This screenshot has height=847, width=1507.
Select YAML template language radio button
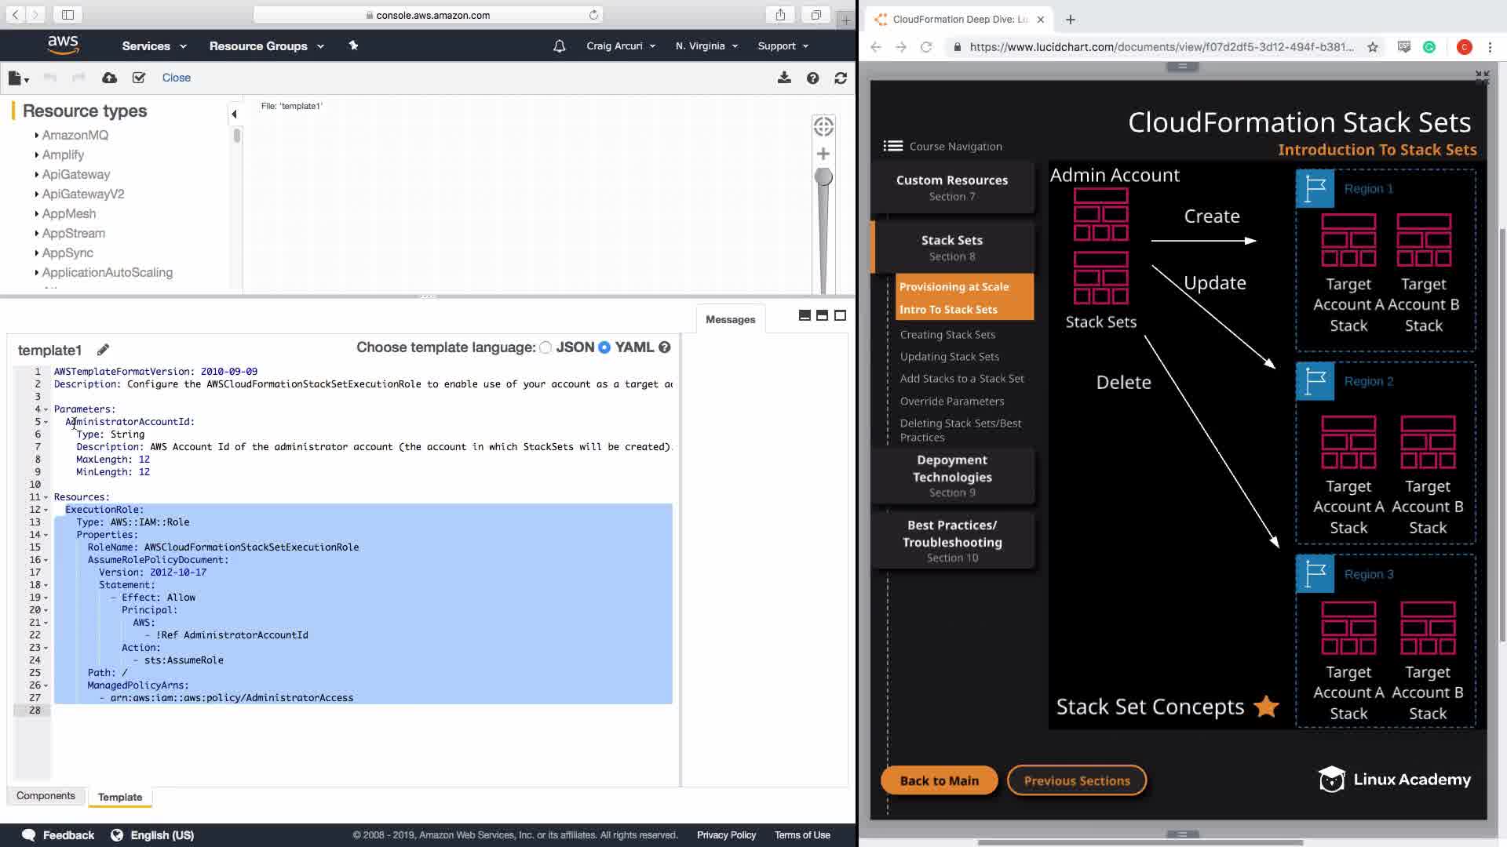coord(604,347)
